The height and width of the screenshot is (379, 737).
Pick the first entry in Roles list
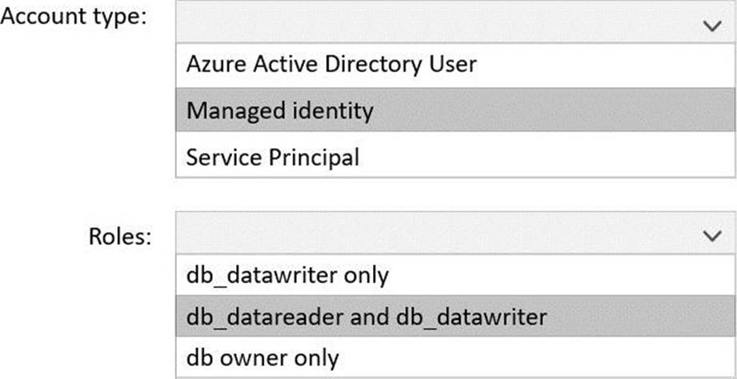pos(455,275)
